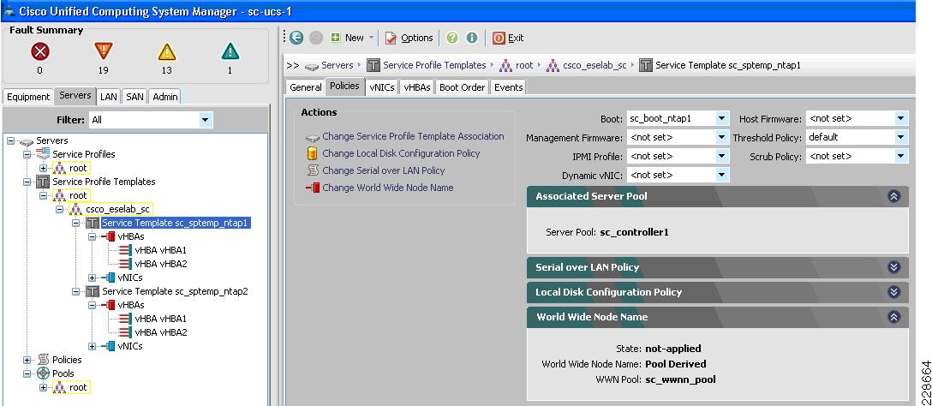This screenshot has height=406, width=932.
Task: Click the critical faults red X icon
Action: [40, 52]
